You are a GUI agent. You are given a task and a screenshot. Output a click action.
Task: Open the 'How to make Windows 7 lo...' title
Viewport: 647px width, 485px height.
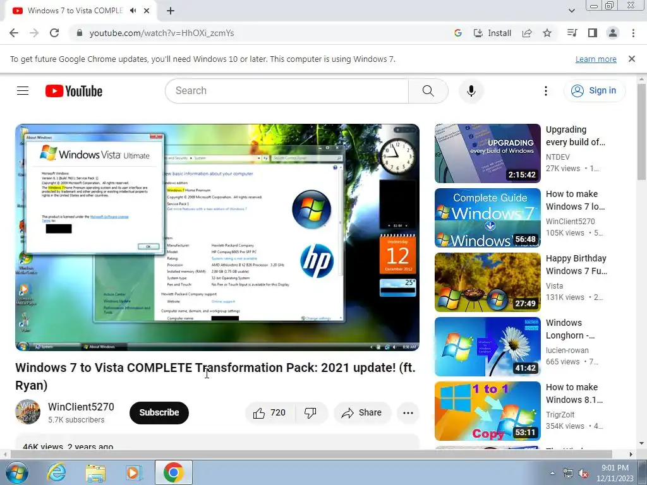576,200
